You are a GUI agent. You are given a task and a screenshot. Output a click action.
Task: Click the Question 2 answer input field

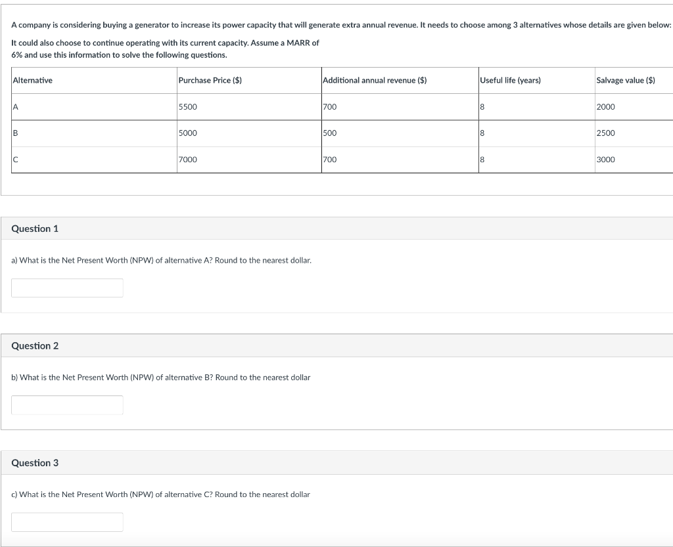(67, 405)
